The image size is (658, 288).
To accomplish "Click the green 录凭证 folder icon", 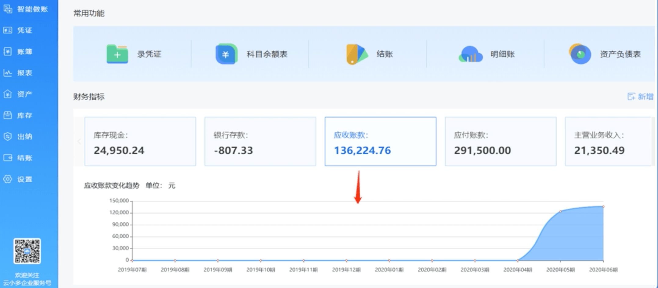I will 117,54.
